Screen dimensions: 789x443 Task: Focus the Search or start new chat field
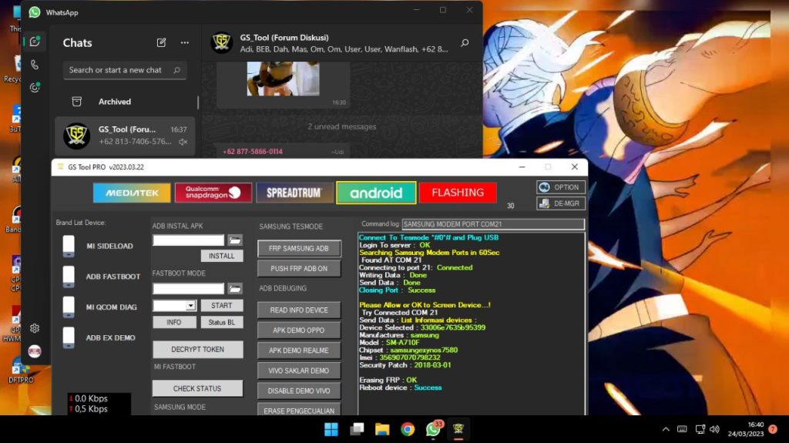(125, 70)
